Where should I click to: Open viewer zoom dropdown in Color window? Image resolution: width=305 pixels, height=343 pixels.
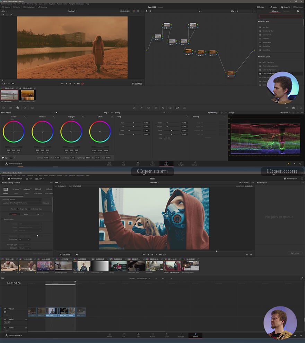pyautogui.click(x=5, y=11)
